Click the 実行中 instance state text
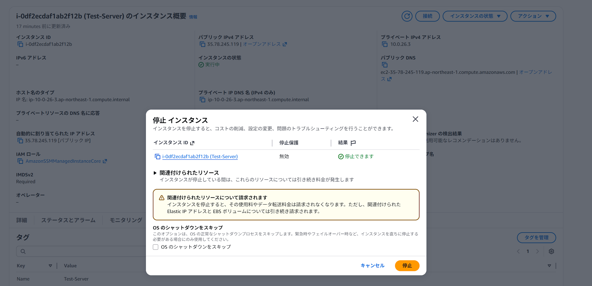The image size is (592, 286). coord(212,64)
